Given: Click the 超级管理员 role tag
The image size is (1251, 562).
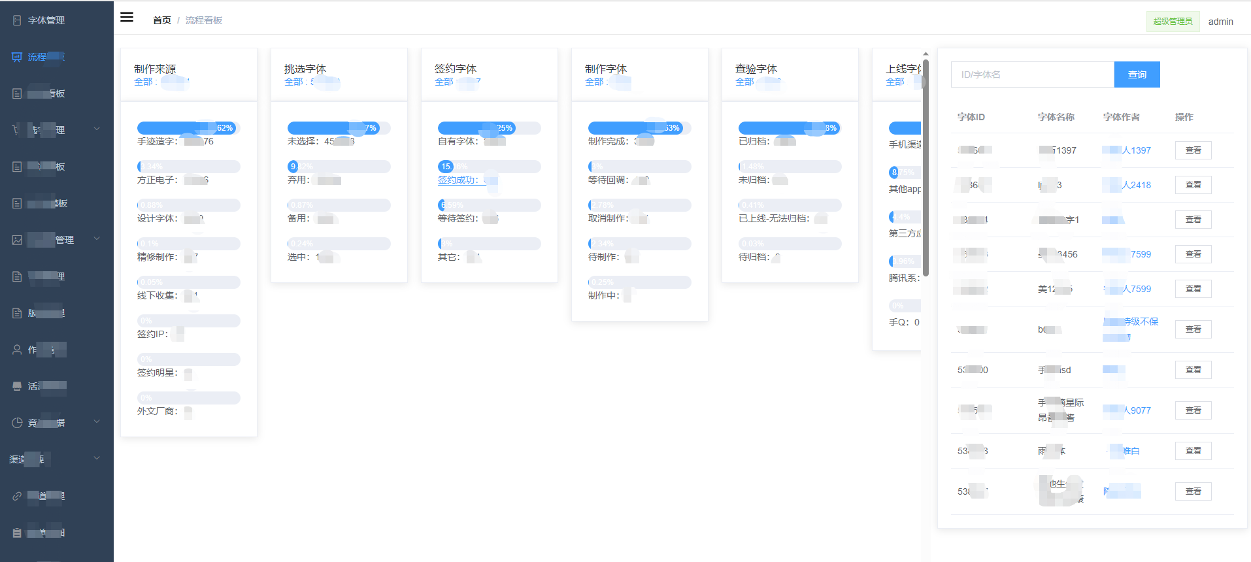Looking at the screenshot, I should 1173,22.
